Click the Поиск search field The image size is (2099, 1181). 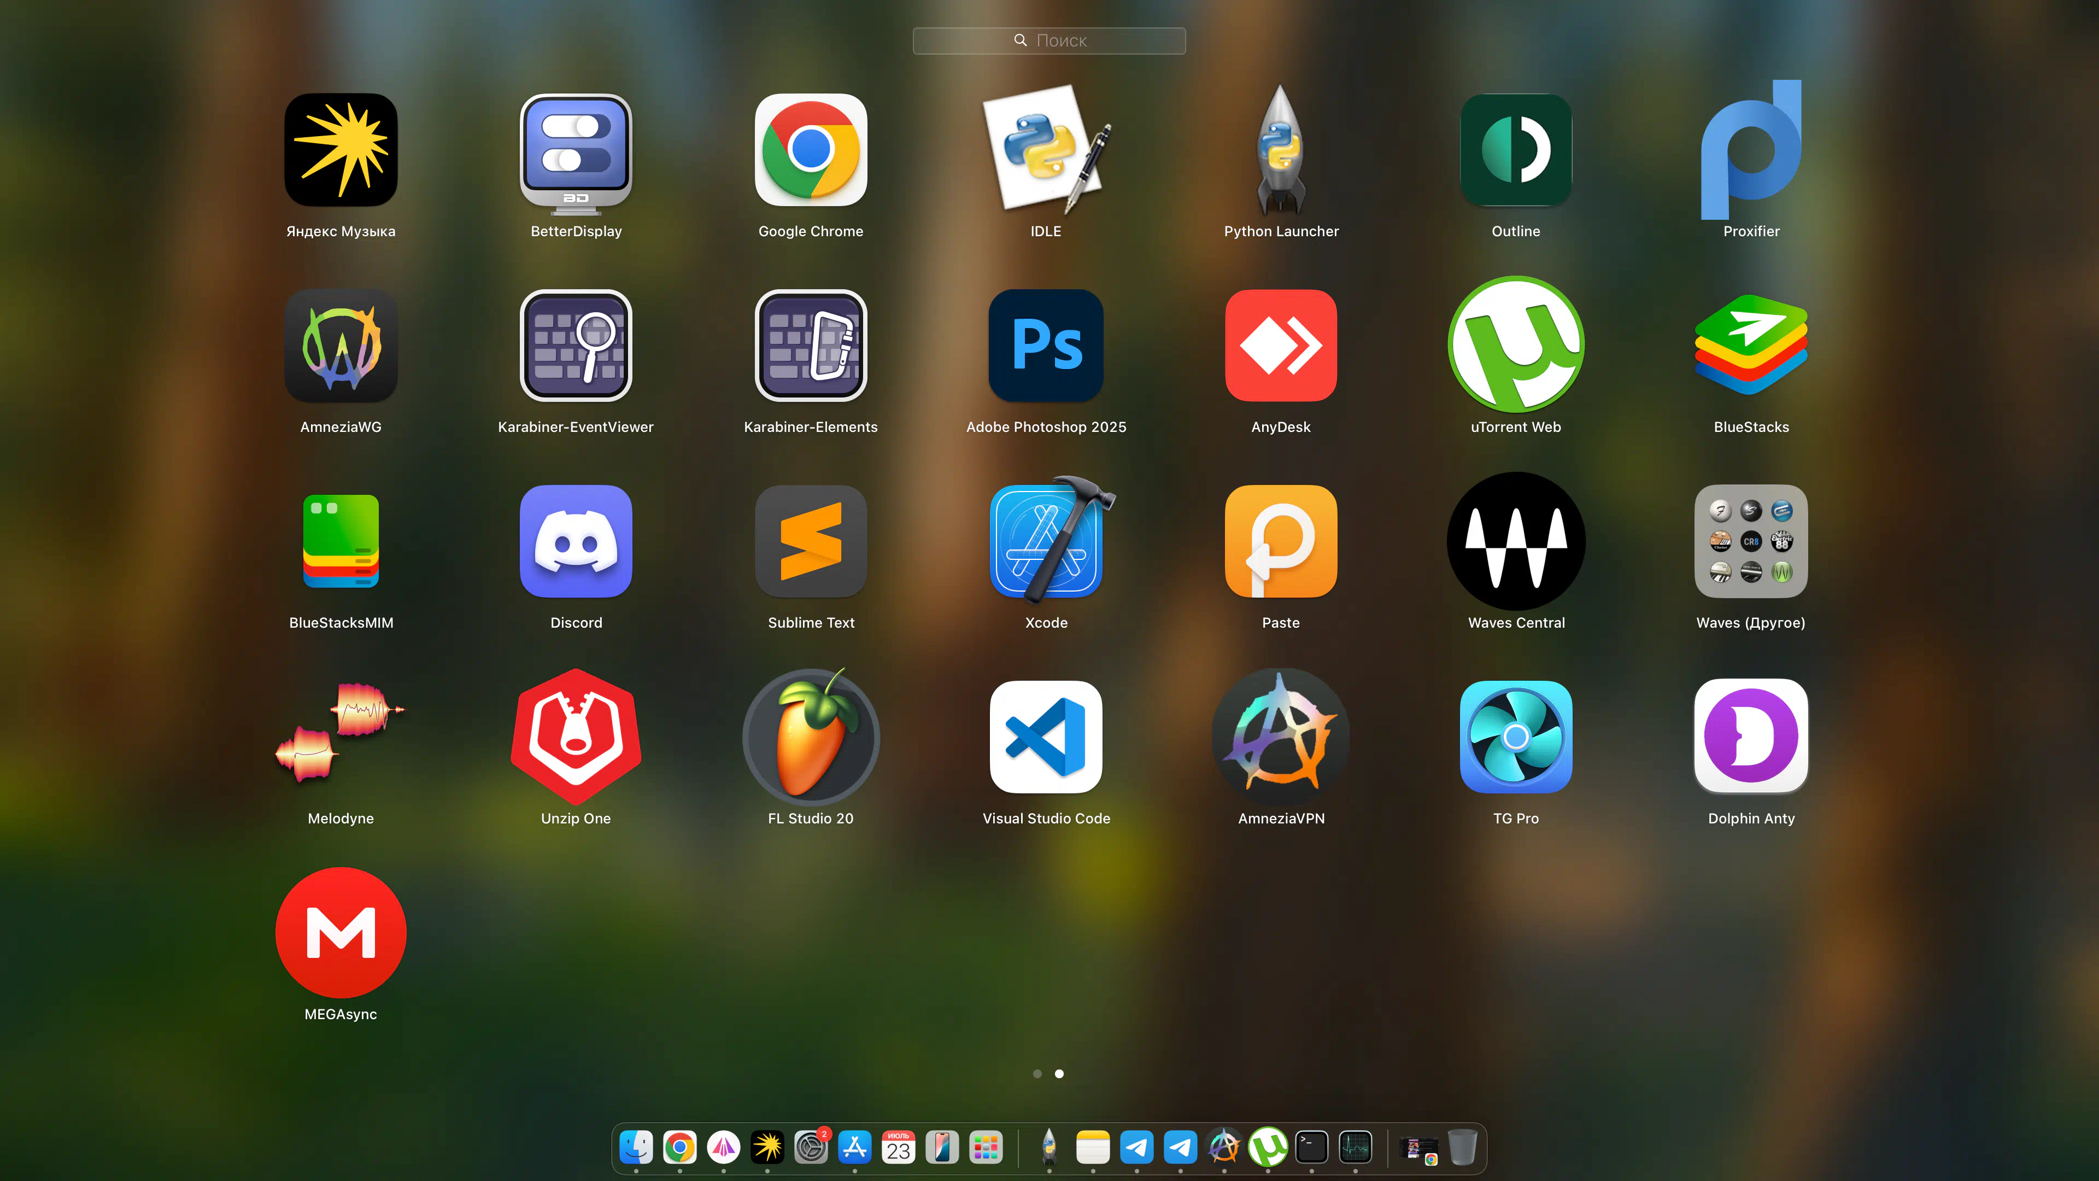(1049, 41)
